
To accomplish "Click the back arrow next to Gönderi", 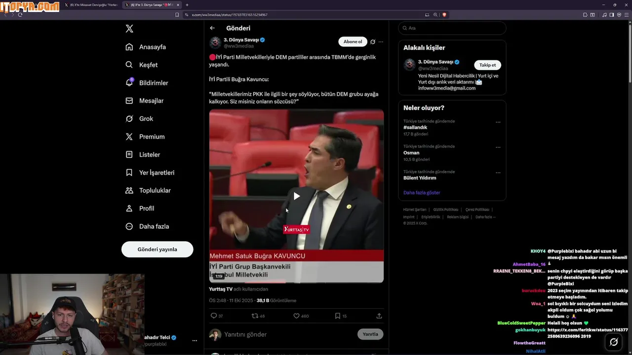I will 212,28.
